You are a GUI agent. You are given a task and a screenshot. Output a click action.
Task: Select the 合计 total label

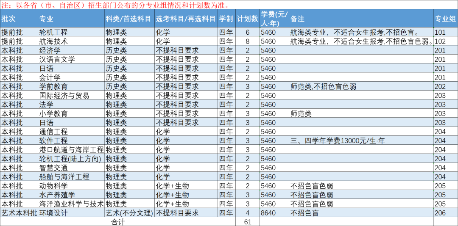tap(118, 222)
